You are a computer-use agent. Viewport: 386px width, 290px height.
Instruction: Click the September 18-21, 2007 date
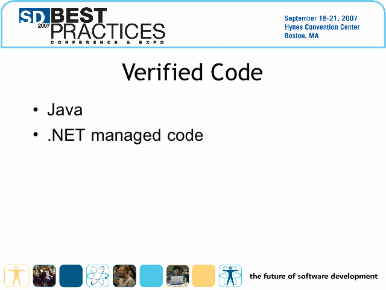point(321,18)
